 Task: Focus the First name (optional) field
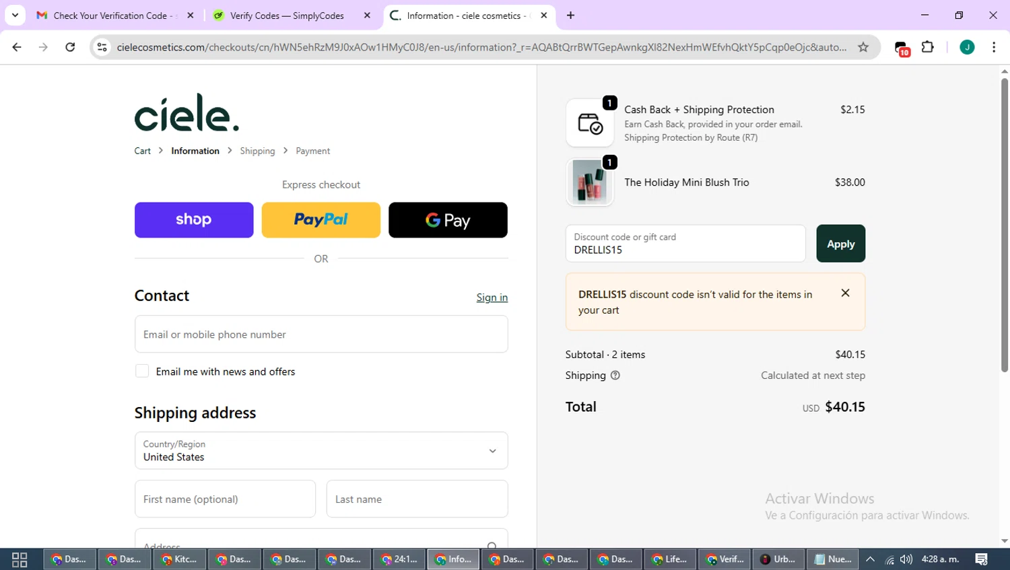pyautogui.click(x=225, y=499)
